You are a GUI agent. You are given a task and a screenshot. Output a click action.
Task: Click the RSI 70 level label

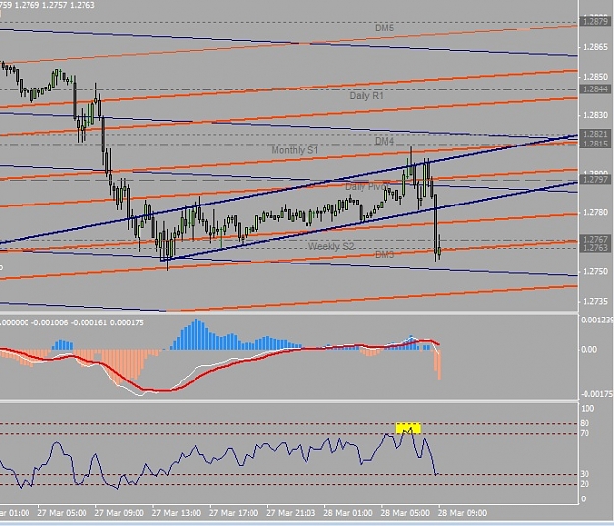(585, 433)
